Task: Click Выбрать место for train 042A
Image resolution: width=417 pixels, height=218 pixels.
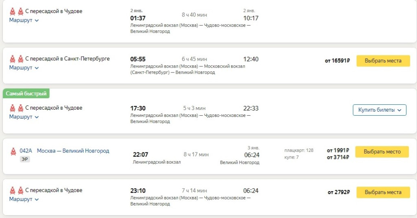Action: pyautogui.click(x=382, y=152)
